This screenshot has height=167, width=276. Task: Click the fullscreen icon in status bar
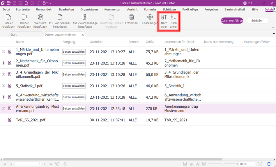click(x=260, y=164)
